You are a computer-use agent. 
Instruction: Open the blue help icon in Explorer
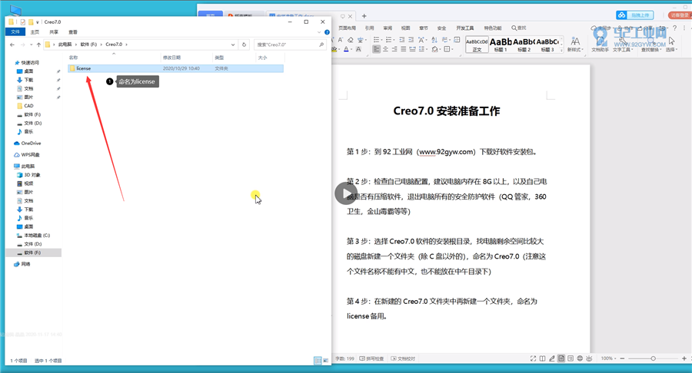tap(327, 32)
